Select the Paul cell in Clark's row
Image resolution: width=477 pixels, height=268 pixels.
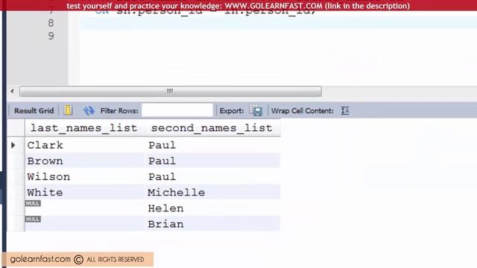tap(212, 145)
